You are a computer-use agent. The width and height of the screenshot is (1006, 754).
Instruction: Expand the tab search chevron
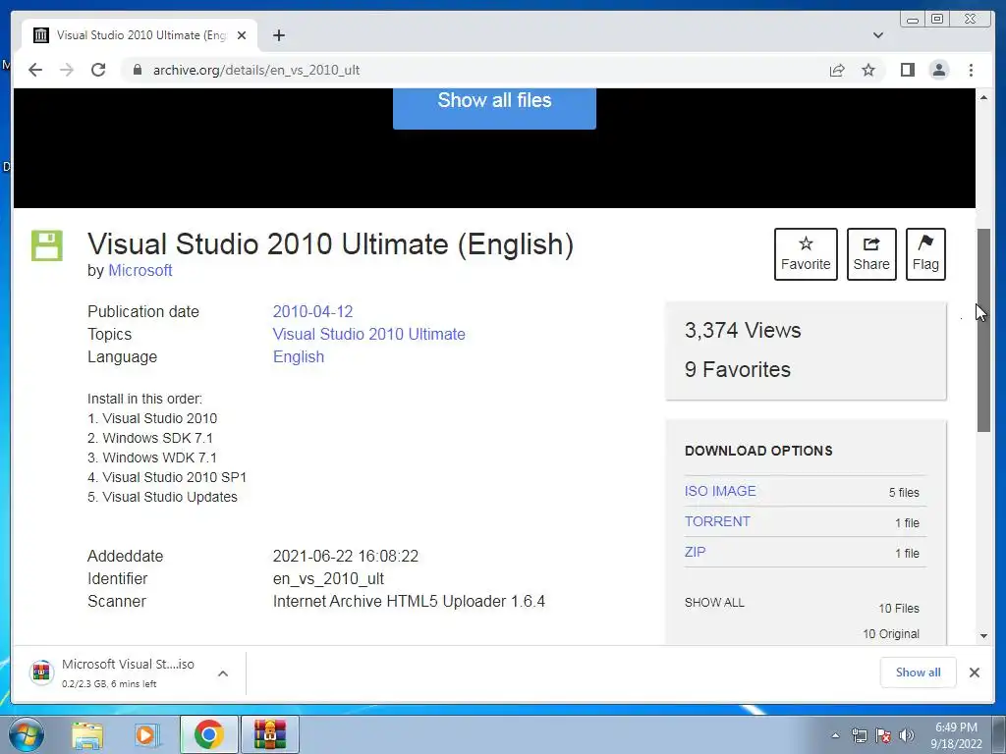[x=878, y=35]
